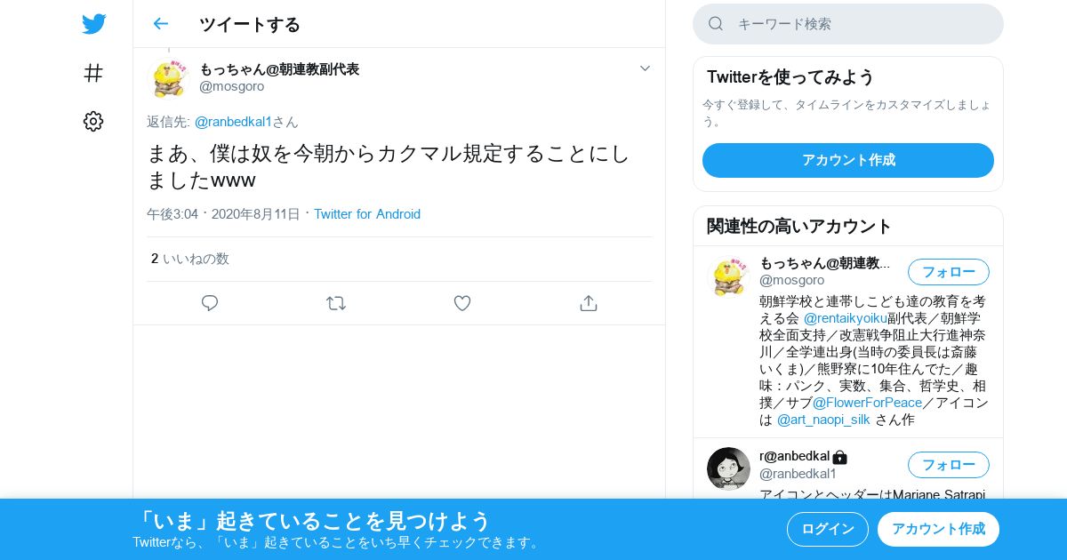Open the Explore hashtag icon

point(93,73)
